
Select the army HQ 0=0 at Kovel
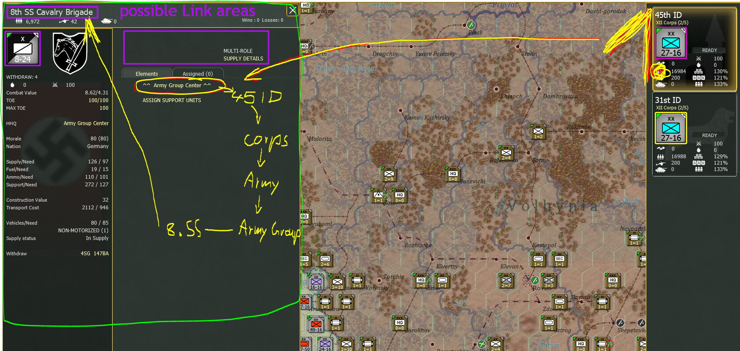click(400, 196)
